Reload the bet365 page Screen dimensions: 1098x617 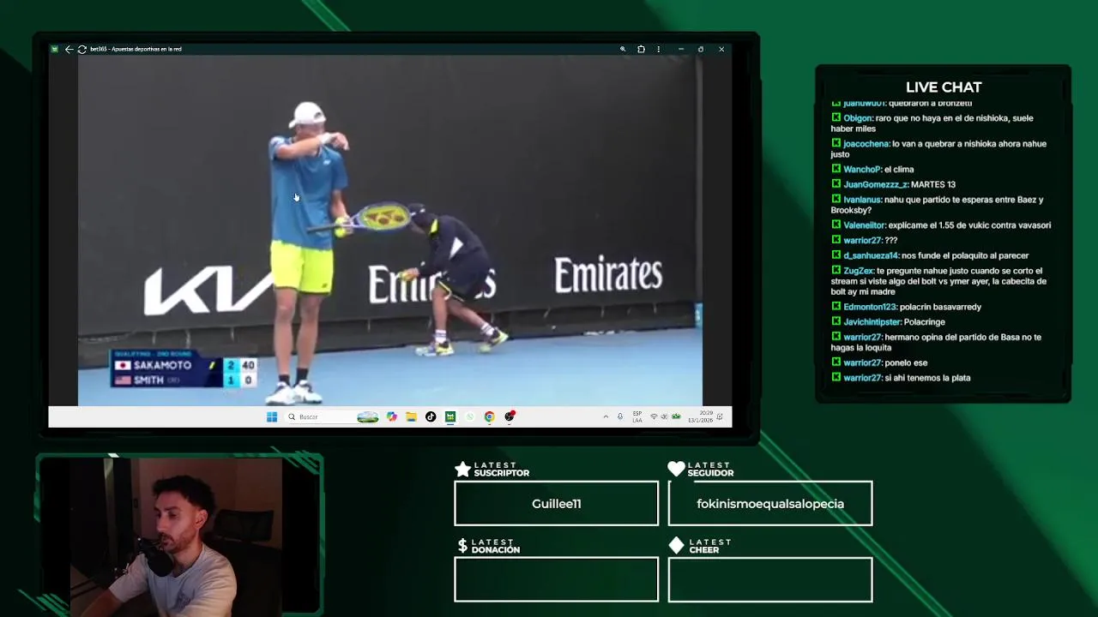81,50
